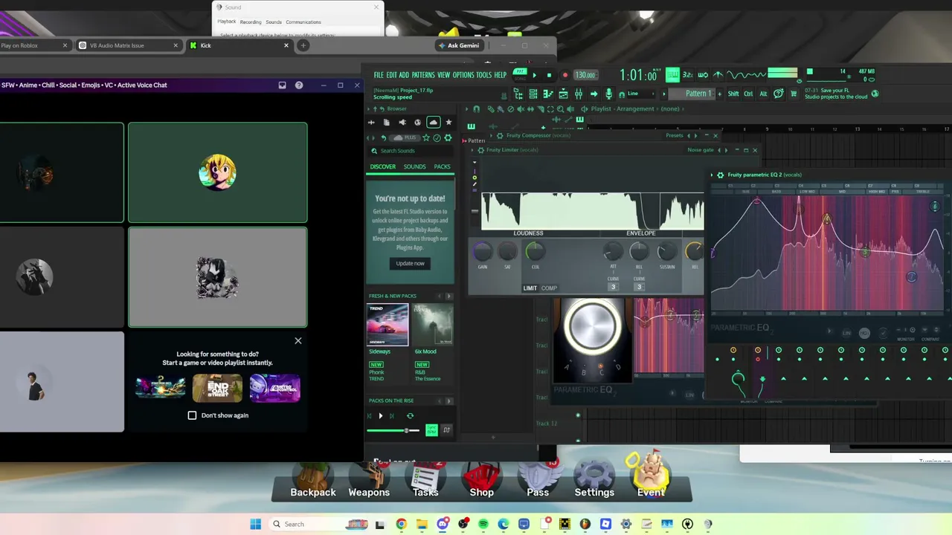Click the Update now button
This screenshot has height=535, width=952.
[x=410, y=263]
